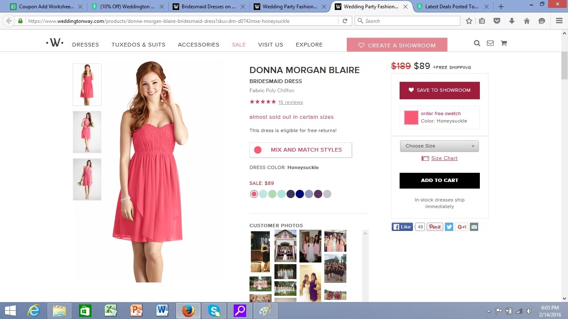Select the third dress thumbnail image

click(x=87, y=179)
